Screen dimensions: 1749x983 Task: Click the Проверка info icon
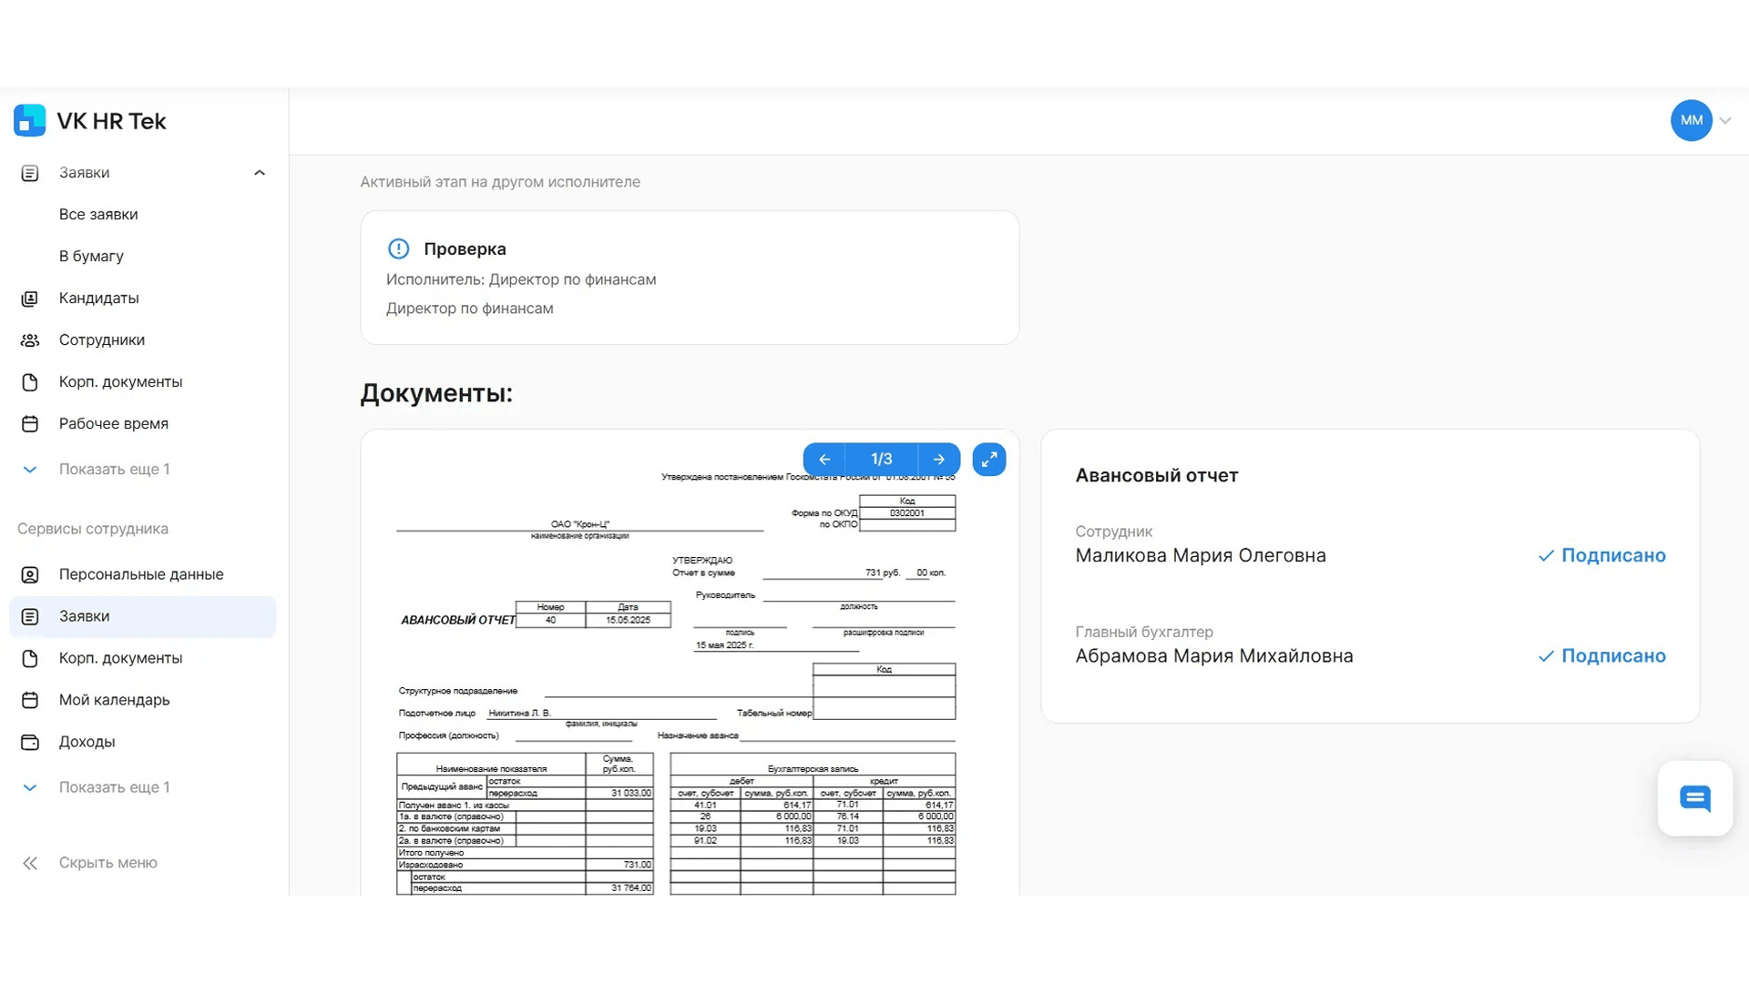point(399,248)
